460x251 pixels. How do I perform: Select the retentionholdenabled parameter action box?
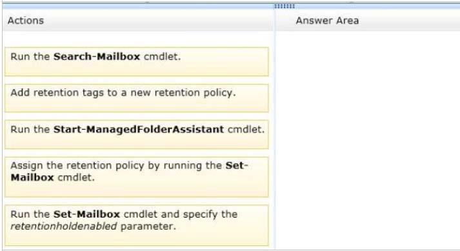137,225
